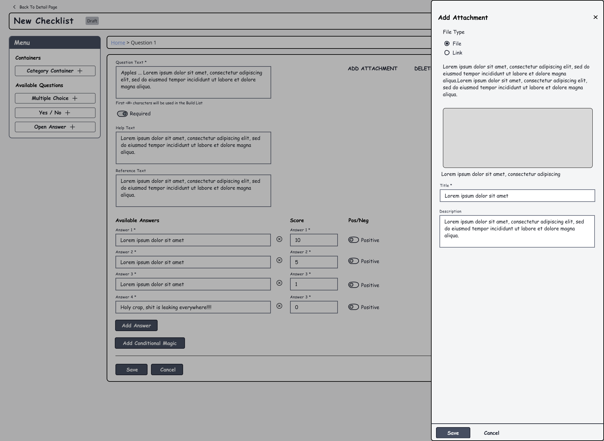Screen dimensions: 604x441
Task: Click the back arrow beside Back To Detail Page
Action: (14, 7)
